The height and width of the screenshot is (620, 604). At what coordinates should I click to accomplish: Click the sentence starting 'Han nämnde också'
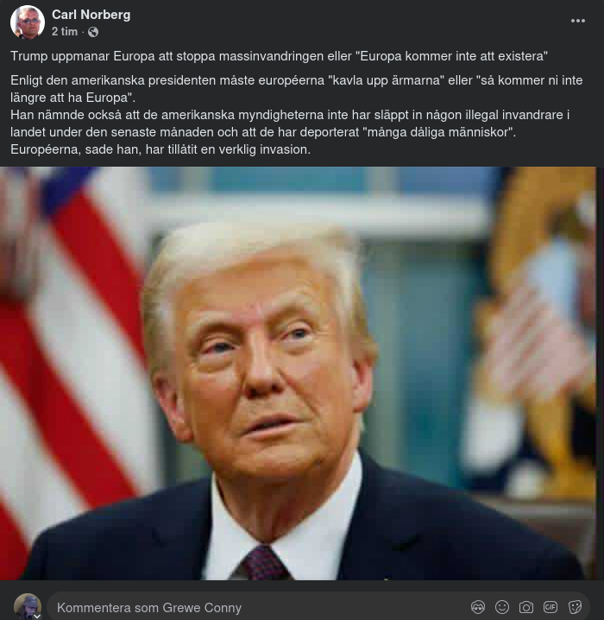290,123
